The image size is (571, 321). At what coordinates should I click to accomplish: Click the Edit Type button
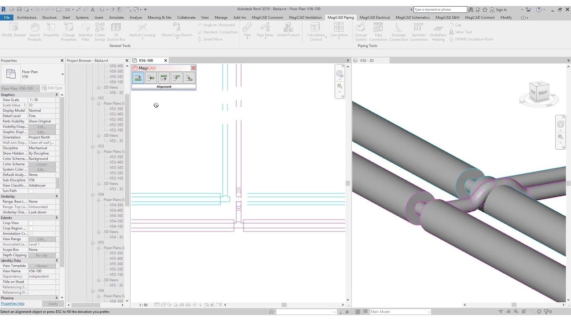53,88
